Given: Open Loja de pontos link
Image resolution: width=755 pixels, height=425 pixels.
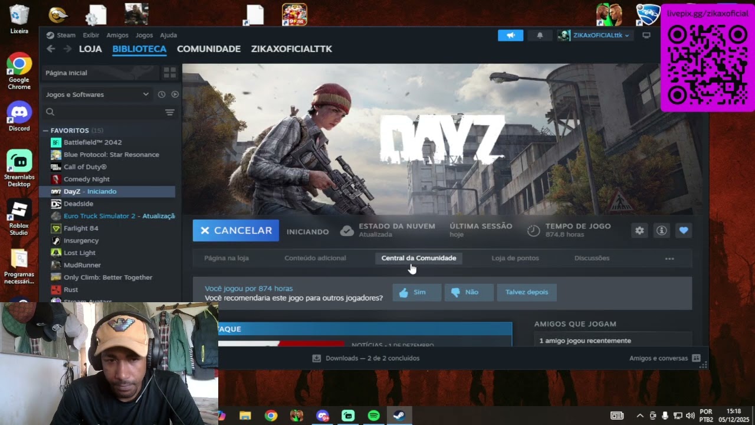Looking at the screenshot, I should click(515, 259).
